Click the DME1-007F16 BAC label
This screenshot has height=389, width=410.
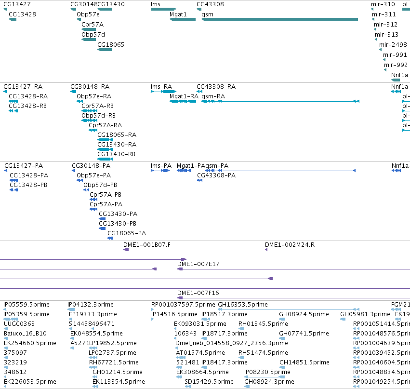pos(198,293)
